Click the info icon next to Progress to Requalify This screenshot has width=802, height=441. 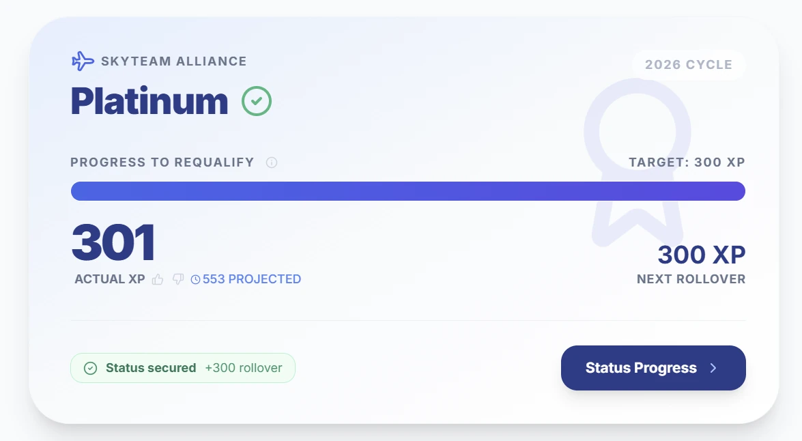[272, 162]
